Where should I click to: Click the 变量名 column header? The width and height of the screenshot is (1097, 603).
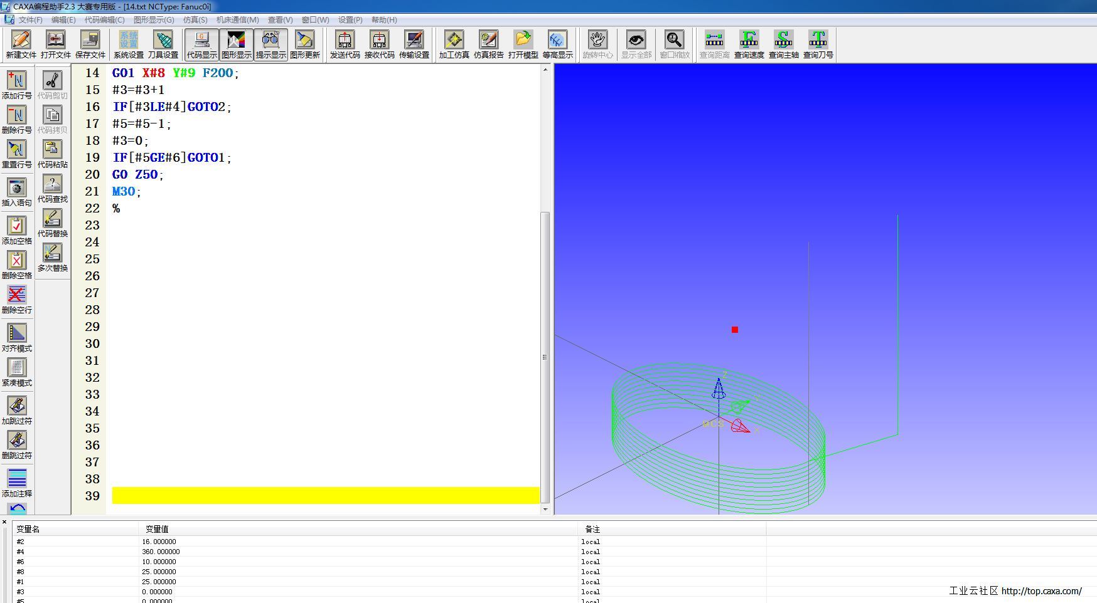[28, 529]
